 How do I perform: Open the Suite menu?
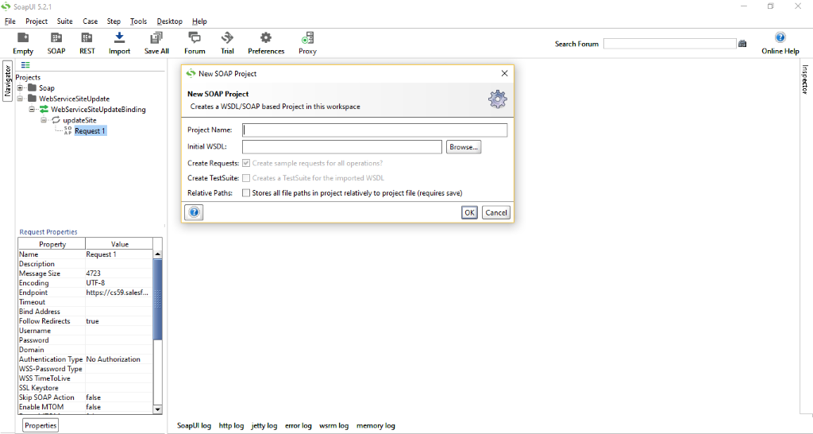(x=65, y=21)
